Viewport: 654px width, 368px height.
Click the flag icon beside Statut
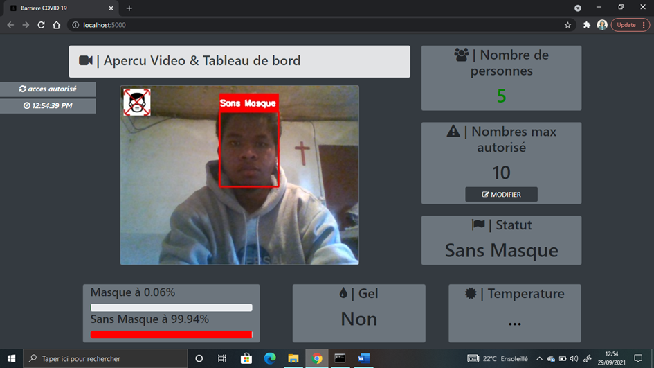click(478, 225)
